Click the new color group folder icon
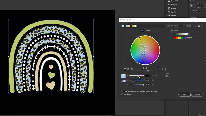 (x=199, y=26)
